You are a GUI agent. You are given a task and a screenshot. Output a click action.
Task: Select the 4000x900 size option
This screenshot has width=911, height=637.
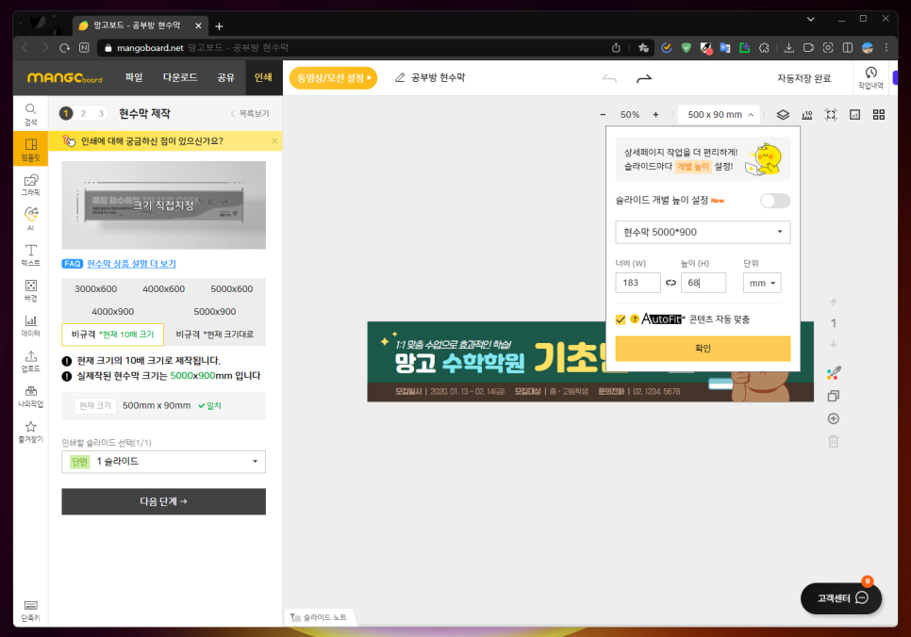tap(113, 312)
